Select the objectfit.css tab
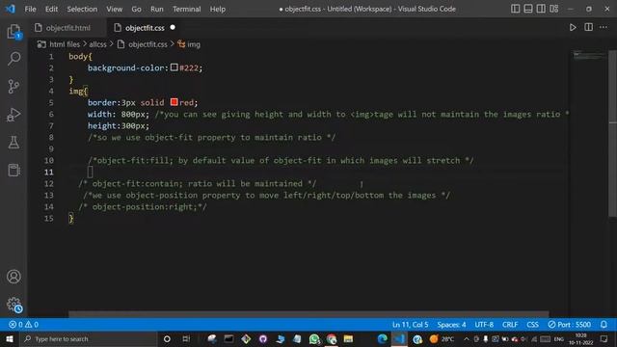 (x=144, y=28)
